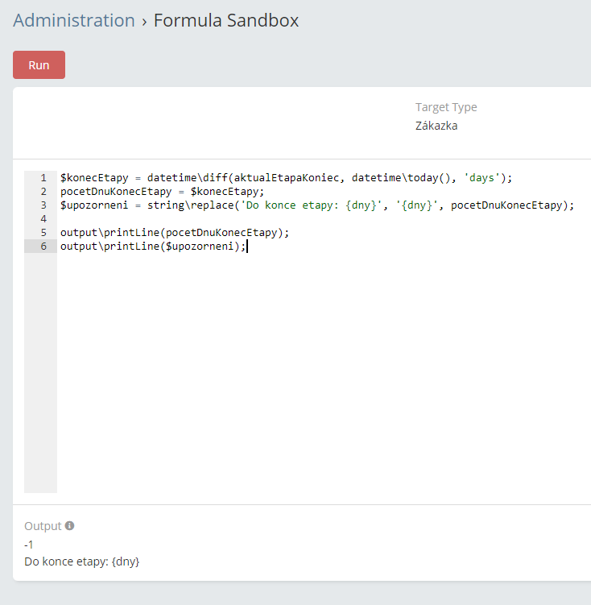Click line number 1 in editor gutter
This screenshot has width=591, height=605.
point(43,178)
